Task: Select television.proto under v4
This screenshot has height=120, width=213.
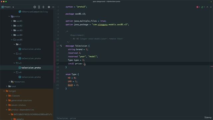Action: [x=31, y=77]
